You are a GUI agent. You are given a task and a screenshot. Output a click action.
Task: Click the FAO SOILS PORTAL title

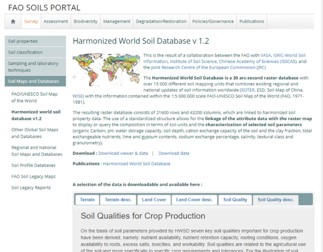[x=44, y=8]
